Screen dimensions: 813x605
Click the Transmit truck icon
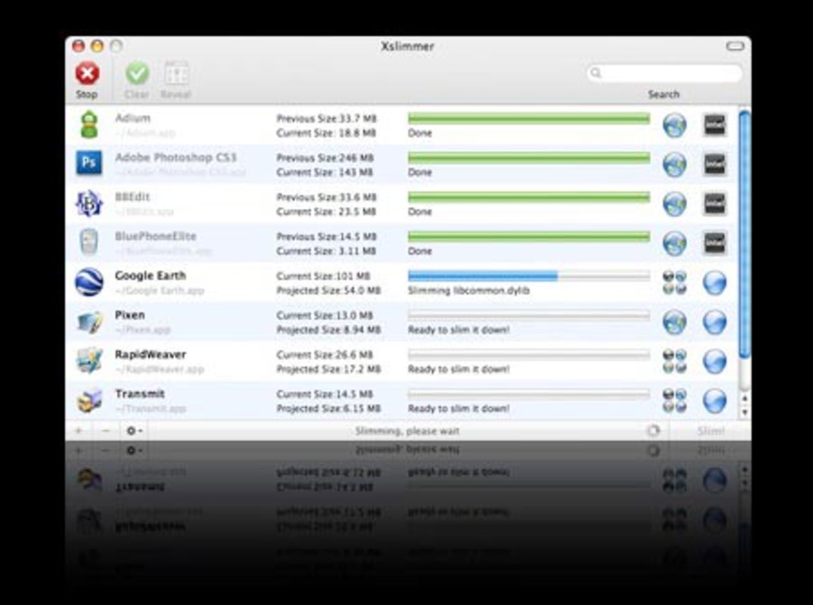(x=89, y=401)
